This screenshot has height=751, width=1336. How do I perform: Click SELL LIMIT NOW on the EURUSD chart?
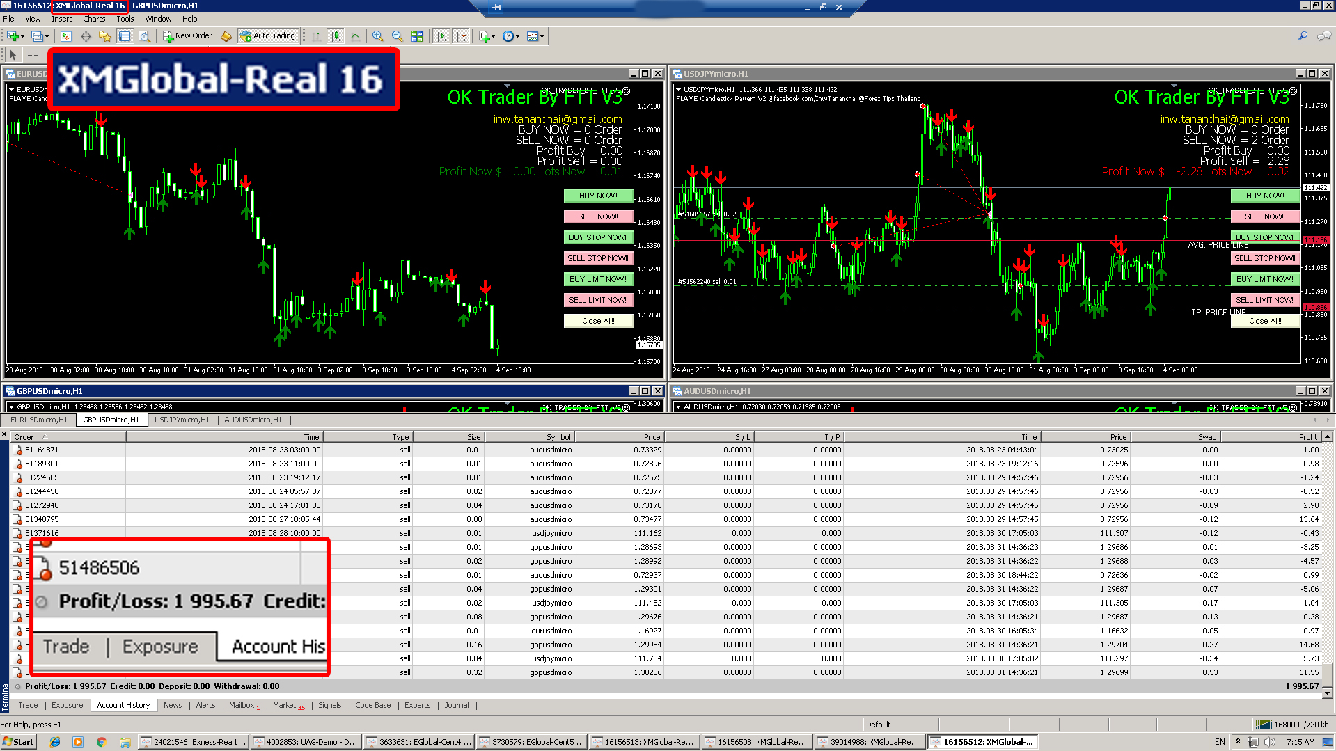click(x=598, y=300)
